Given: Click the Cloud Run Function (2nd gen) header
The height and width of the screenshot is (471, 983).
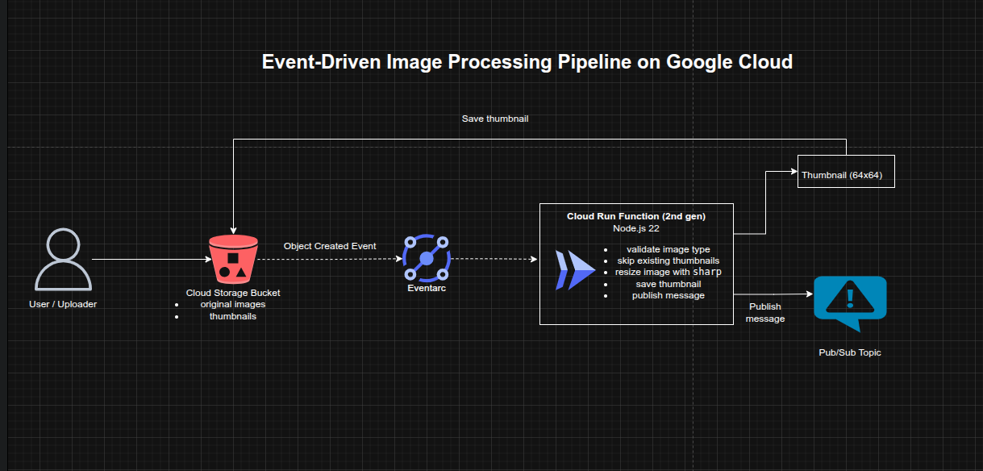Looking at the screenshot, I should click(x=636, y=216).
